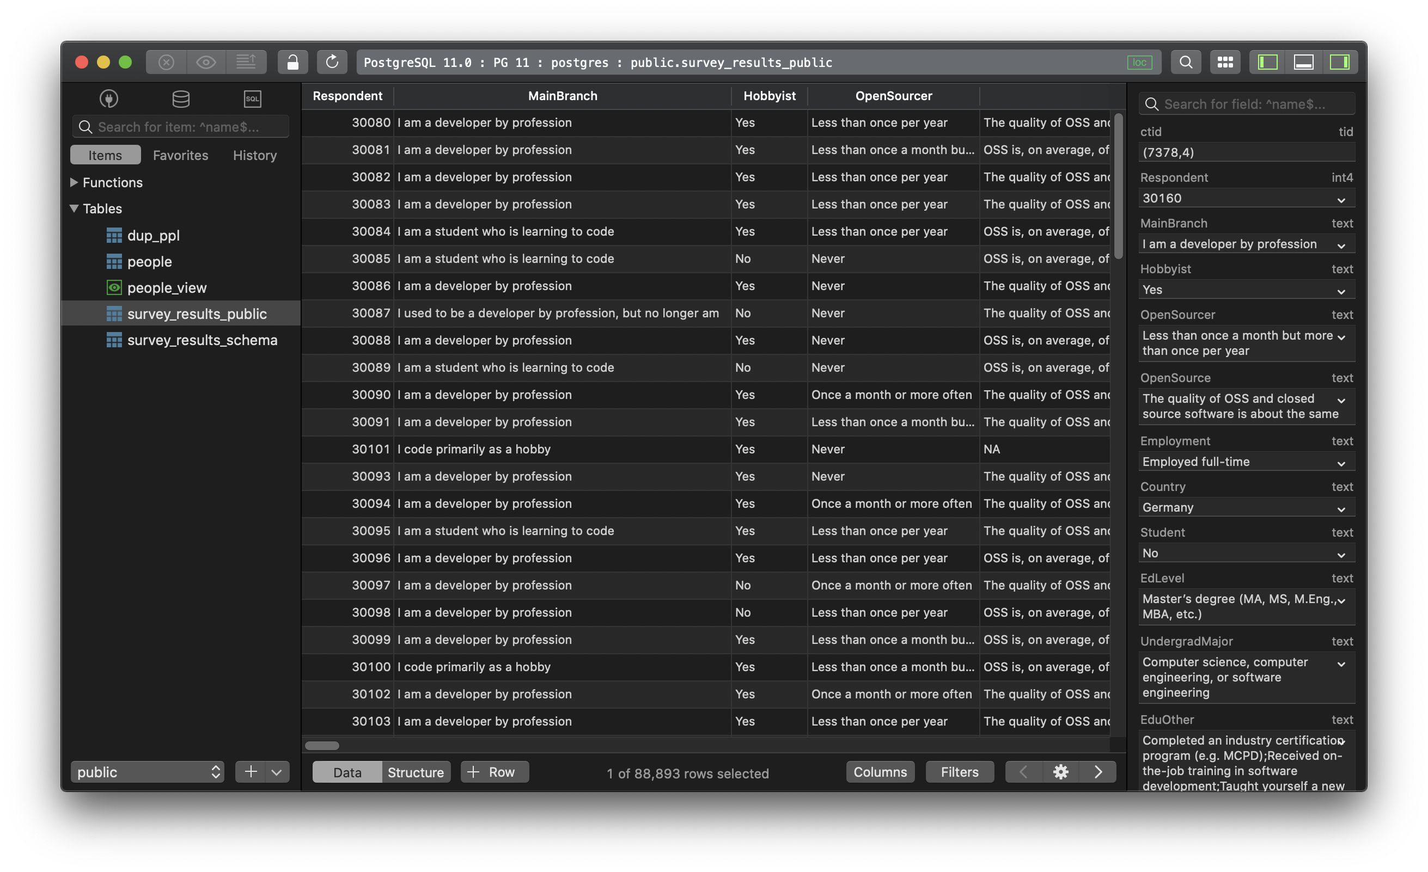The height and width of the screenshot is (872, 1428).
Task: Select the database list icon
Action: 180,99
